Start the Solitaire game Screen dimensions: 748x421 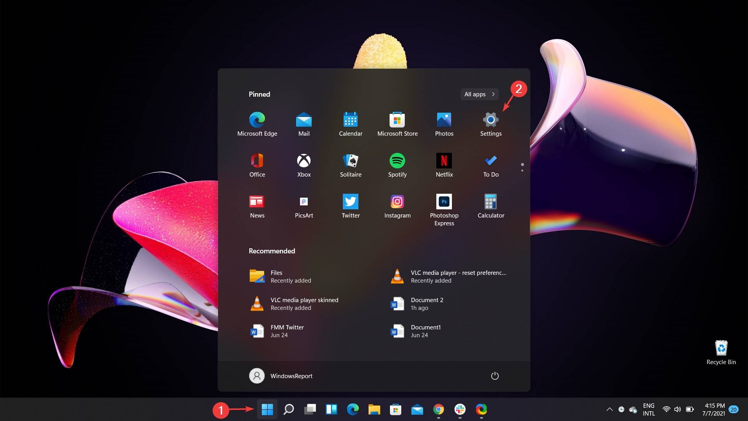pos(351,165)
